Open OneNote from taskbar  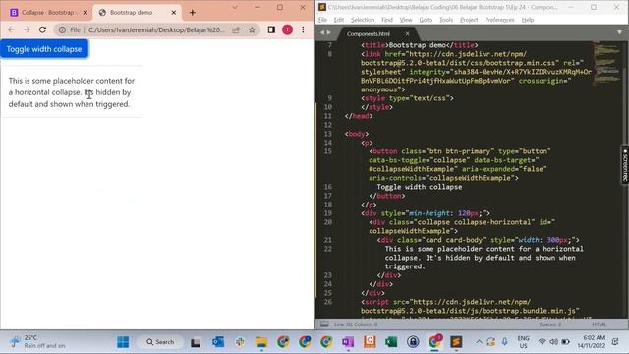(348, 342)
